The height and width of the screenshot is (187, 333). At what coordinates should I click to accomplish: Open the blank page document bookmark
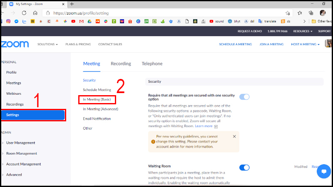point(187,21)
